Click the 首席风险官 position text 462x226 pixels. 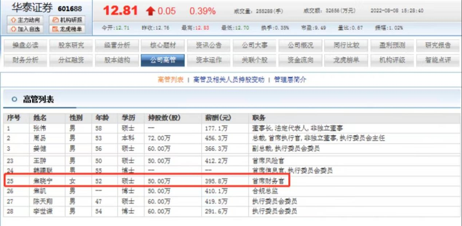tap(268, 161)
